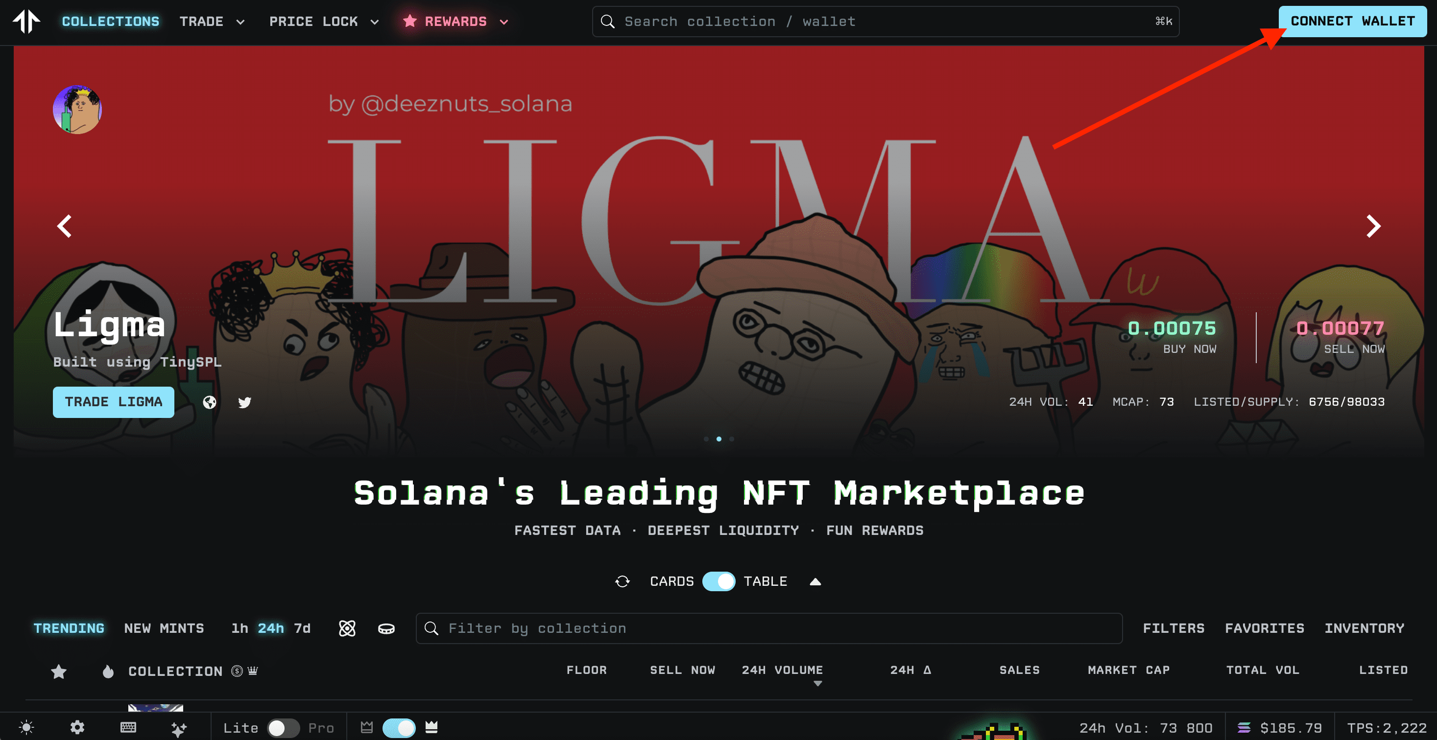Image resolution: width=1437 pixels, height=740 pixels.
Task: Open the Rewards dropdown menu
Action: (456, 21)
